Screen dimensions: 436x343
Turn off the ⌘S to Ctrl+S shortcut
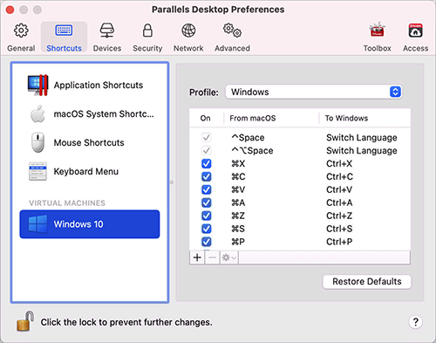(207, 229)
